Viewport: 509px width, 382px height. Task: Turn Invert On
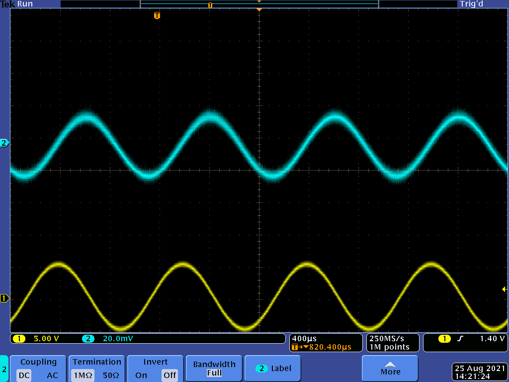pos(141,376)
